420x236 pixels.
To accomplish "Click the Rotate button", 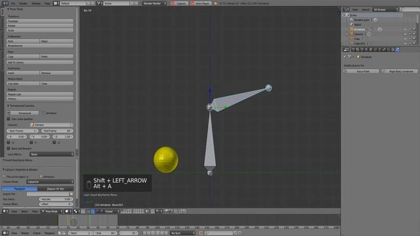I will (40, 26).
